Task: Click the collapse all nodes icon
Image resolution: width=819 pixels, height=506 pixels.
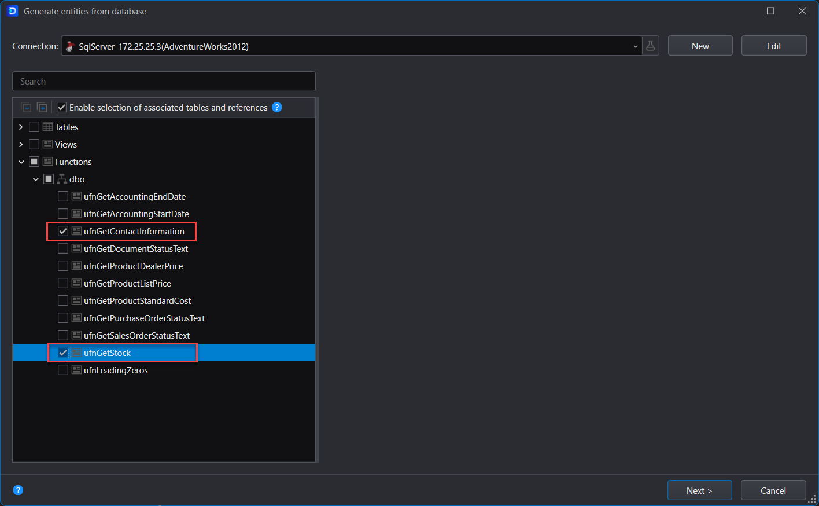Action: [25, 107]
